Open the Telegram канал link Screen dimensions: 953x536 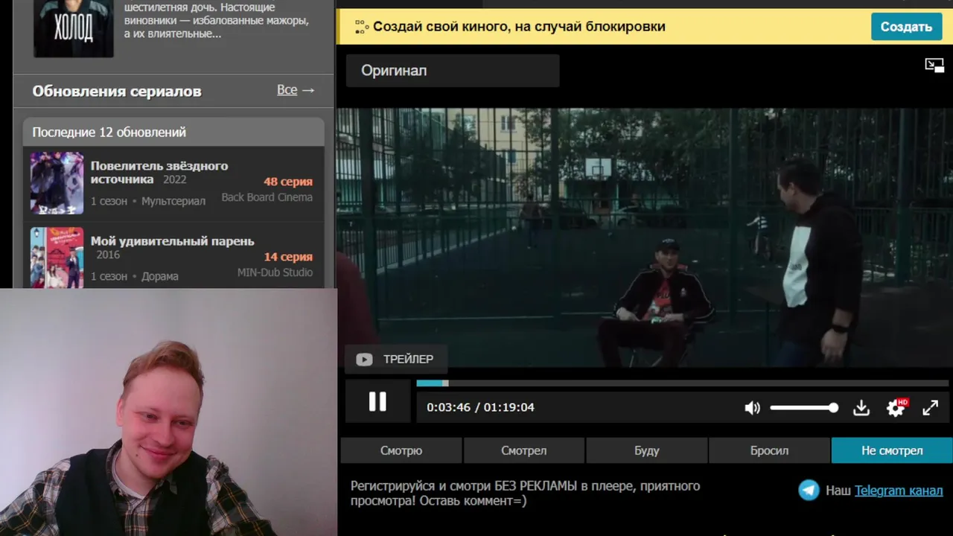[899, 491]
